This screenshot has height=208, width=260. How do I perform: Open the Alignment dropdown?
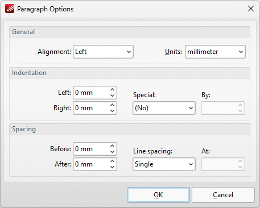(x=103, y=52)
